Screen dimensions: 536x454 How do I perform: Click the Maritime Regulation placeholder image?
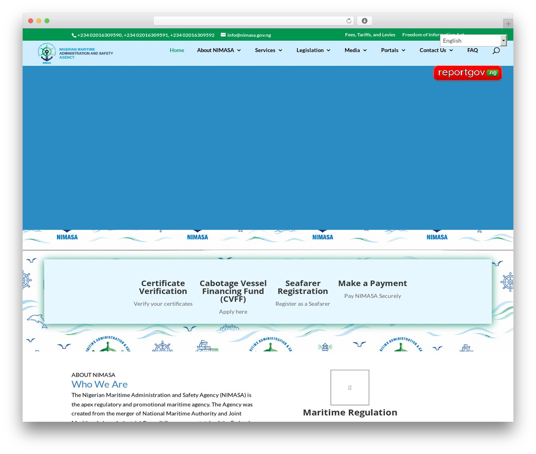click(x=350, y=387)
